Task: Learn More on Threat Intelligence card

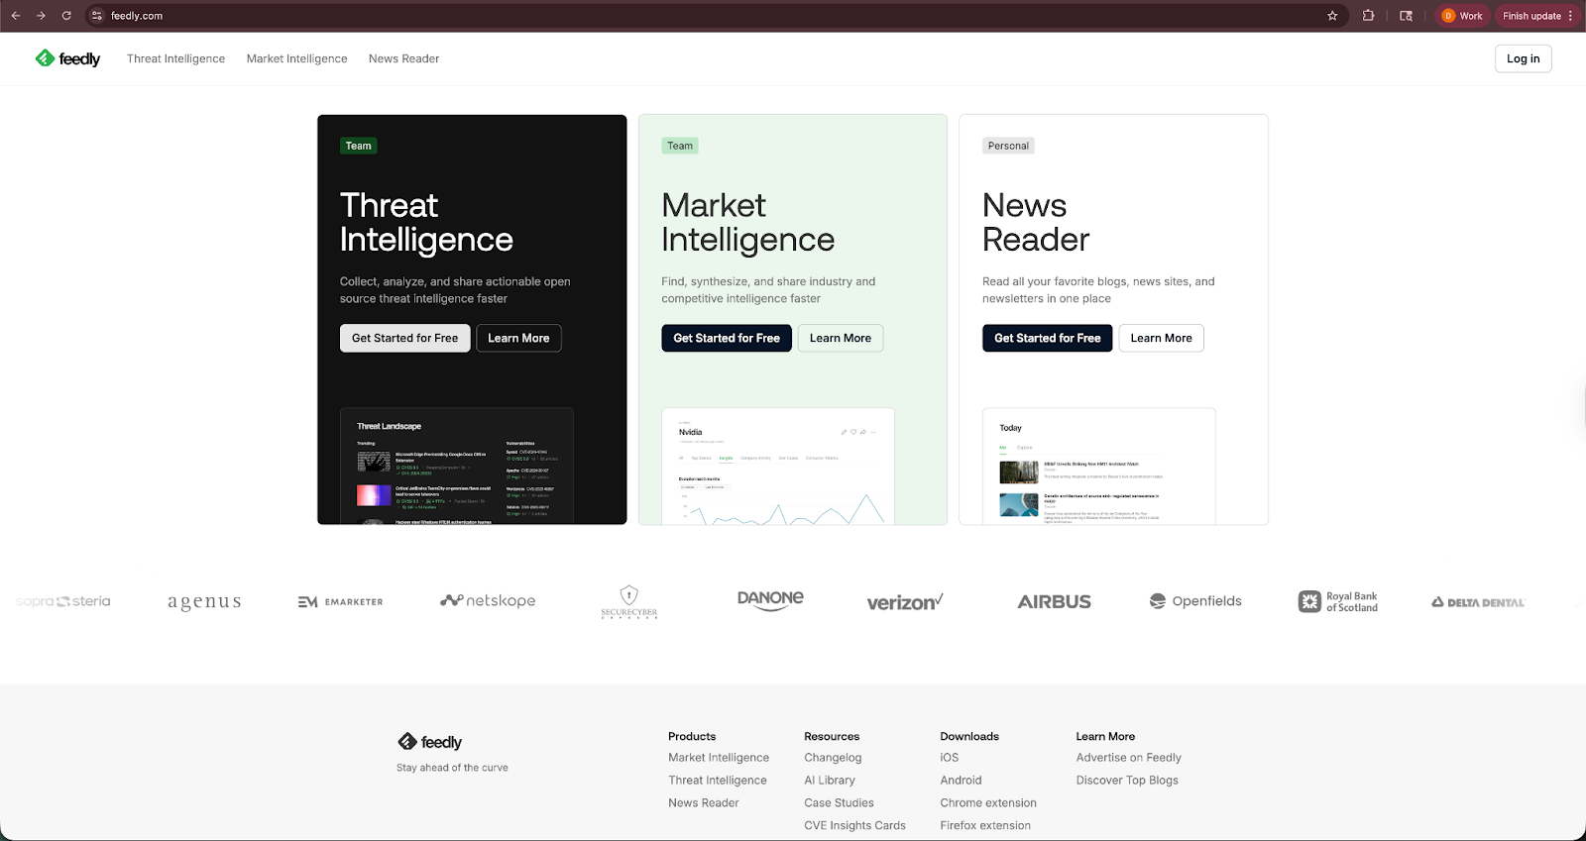Action: tap(518, 338)
